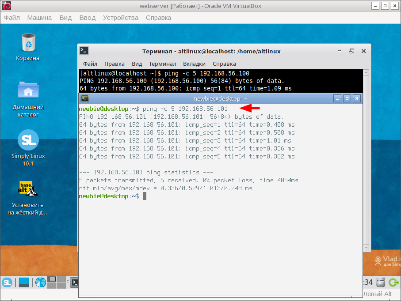Click the 'ping -c 5 192.168.56.101' command text
The height and width of the screenshot is (301, 401).
[185, 109]
